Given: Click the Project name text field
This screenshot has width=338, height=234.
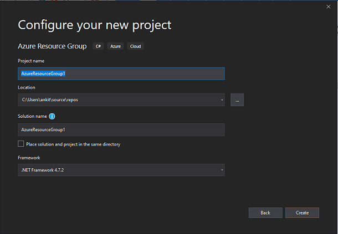Looking at the screenshot, I should [x=121, y=74].
